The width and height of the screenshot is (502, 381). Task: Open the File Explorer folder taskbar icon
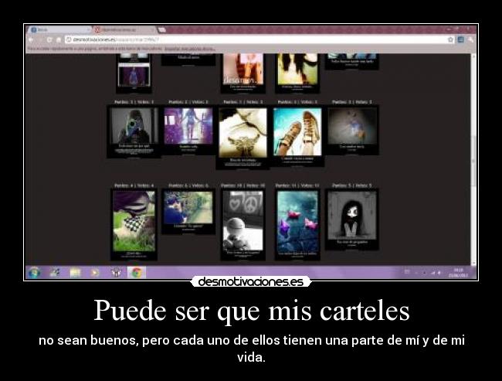pos(75,273)
